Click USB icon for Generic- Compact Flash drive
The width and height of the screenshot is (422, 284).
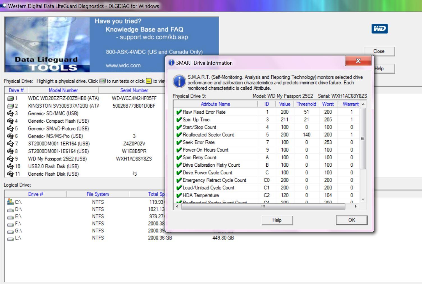(x=10, y=121)
